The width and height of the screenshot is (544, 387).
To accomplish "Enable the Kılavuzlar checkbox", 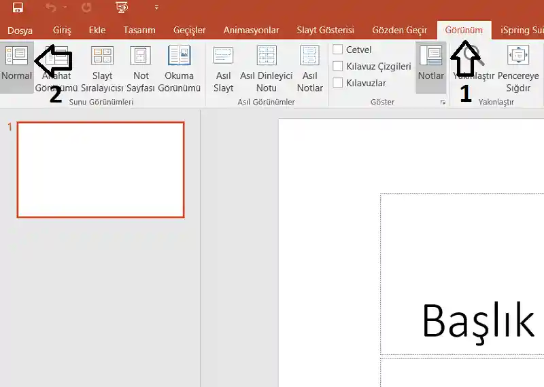I will (337, 82).
